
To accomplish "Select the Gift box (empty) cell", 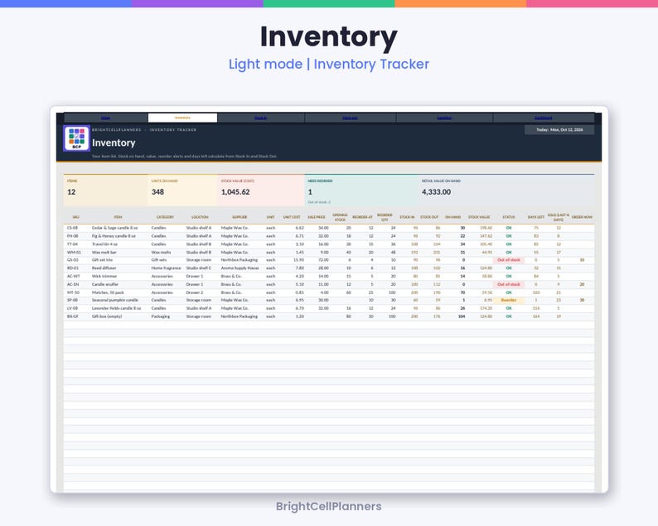I will [x=107, y=316].
